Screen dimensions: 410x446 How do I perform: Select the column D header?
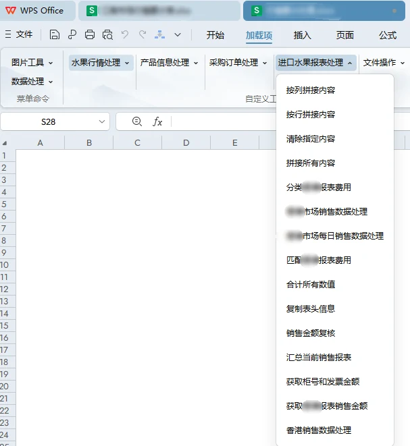pyautogui.click(x=186, y=143)
